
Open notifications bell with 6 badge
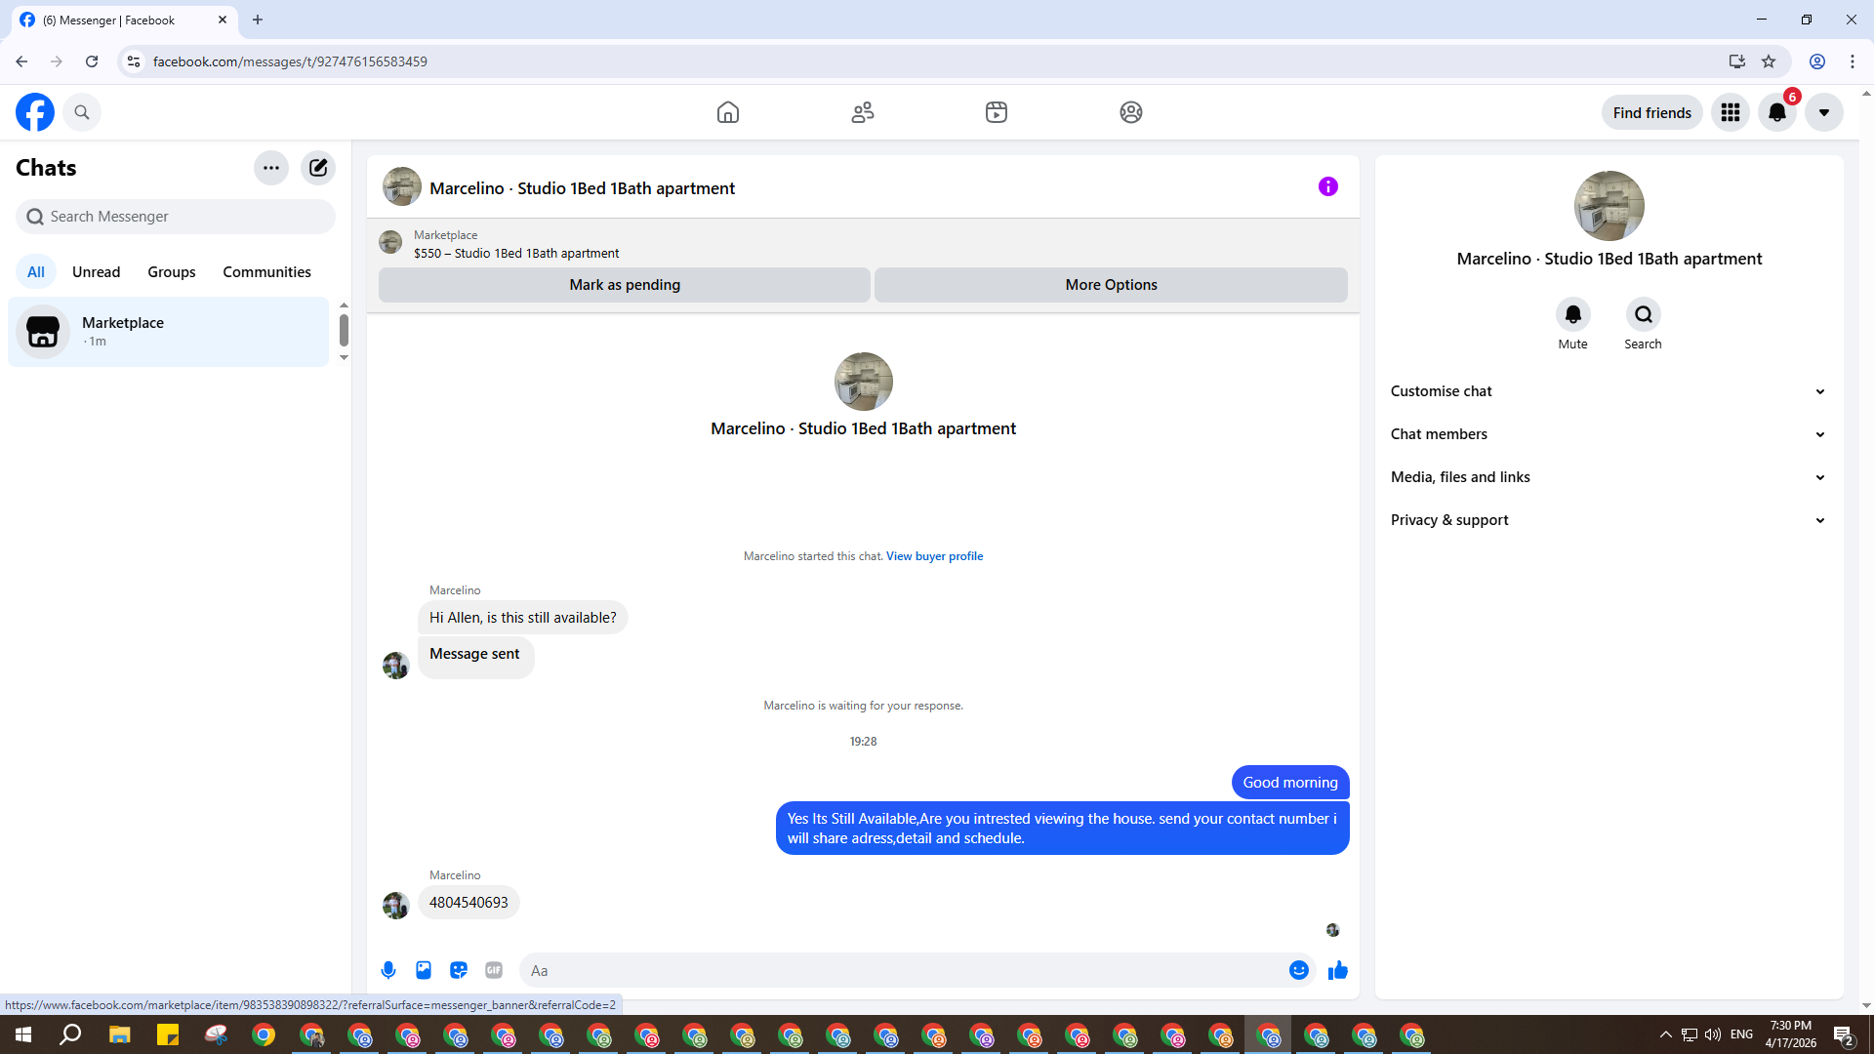[1777, 112]
